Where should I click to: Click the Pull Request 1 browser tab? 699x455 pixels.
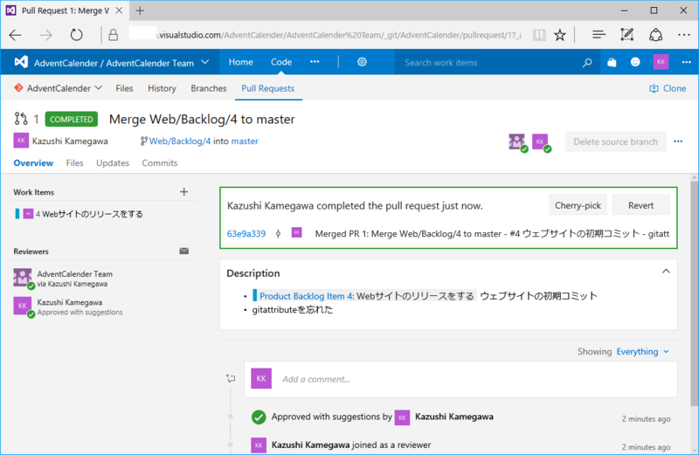pyautogui.click(x=65, y=10)
